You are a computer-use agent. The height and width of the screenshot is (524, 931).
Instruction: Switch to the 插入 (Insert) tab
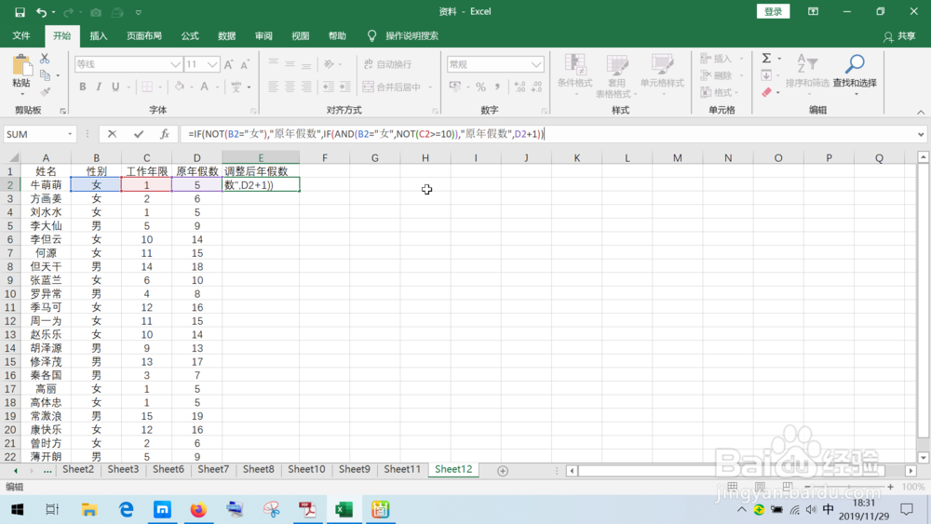pyautogui.click(x=99, y=35)
